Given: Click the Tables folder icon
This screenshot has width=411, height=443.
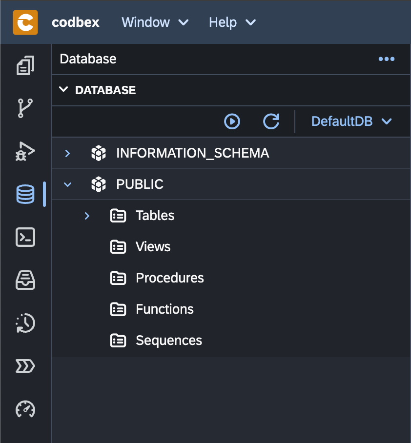Looking at the screenshot, I should pos(118,216).
